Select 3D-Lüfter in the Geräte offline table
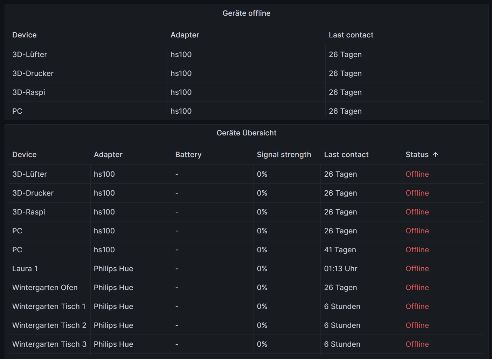This screenshot has height=359, width=492. 29,55
